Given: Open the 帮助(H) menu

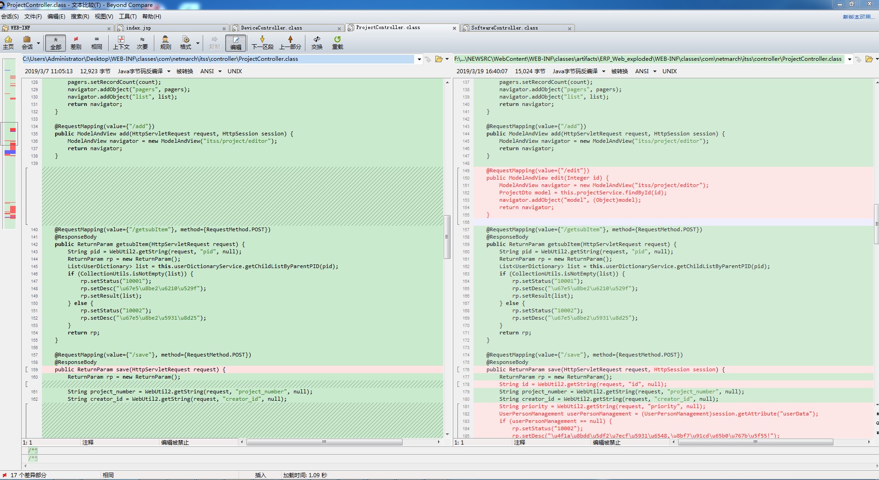Looking at the screenshot, I should (152, 17).
